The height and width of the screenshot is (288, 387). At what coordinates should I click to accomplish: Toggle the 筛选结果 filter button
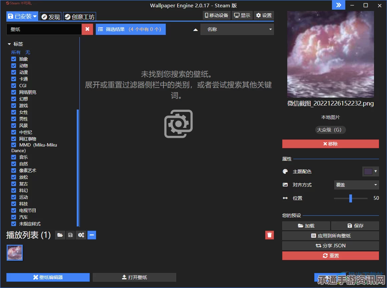pyautogui.click(x=130, y=29)
